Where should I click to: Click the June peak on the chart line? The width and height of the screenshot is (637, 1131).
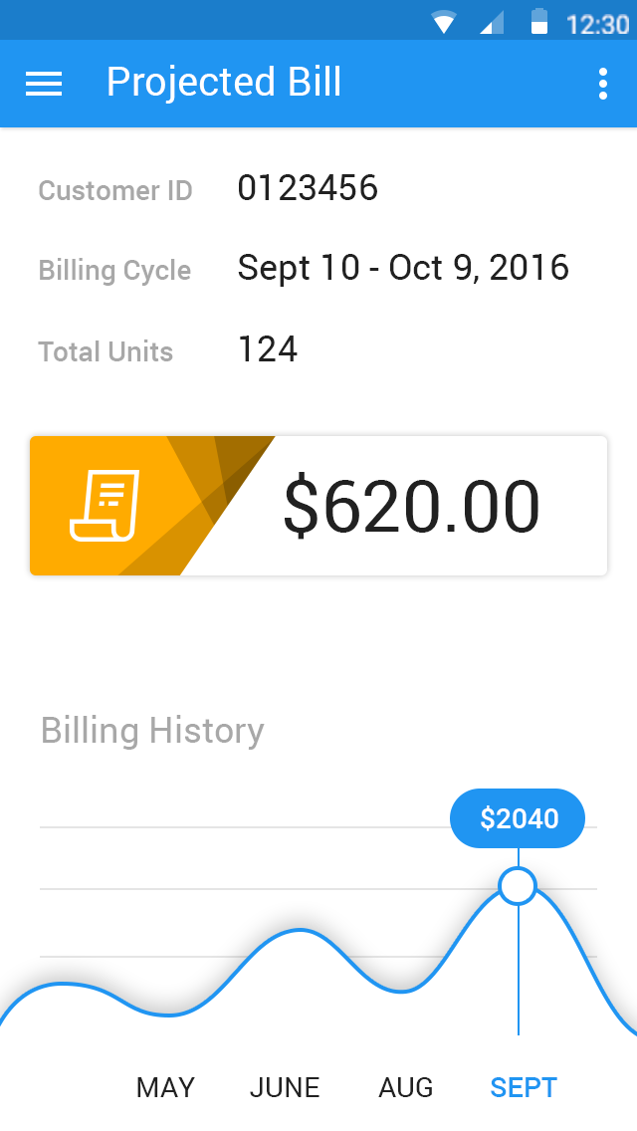click(x=300, y=931)
